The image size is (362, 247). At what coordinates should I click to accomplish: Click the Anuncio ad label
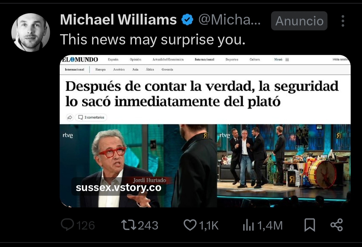(299, 21)
